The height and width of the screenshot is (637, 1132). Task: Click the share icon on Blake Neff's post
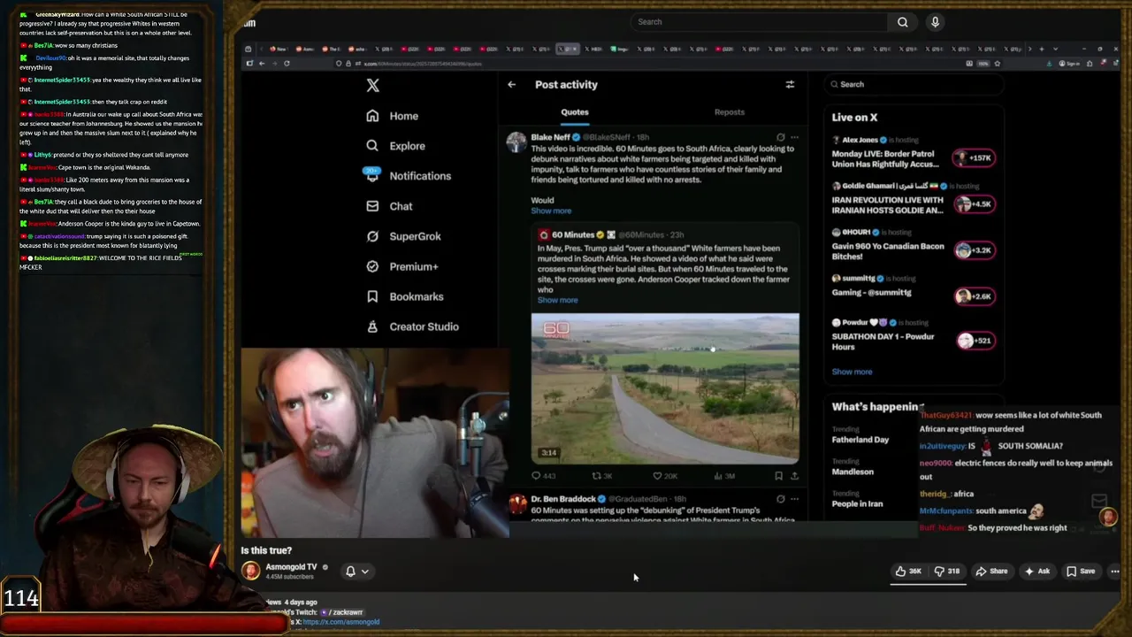(x=794, y=476)
